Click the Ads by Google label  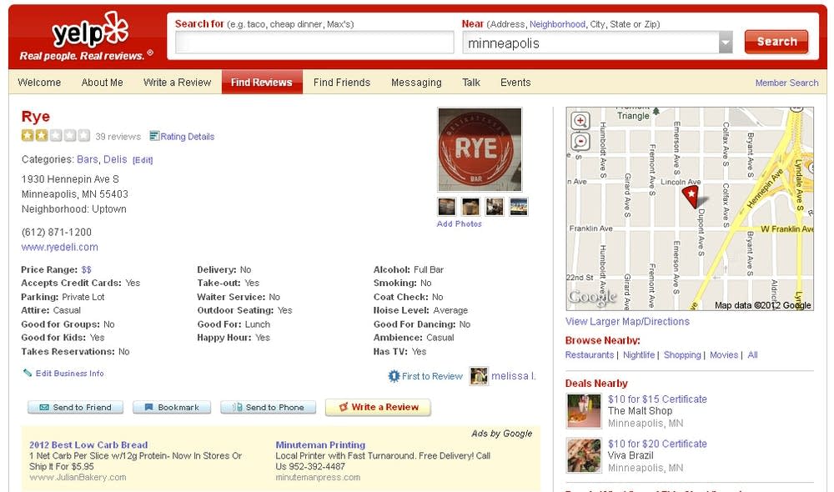click(x=501, y=434)
